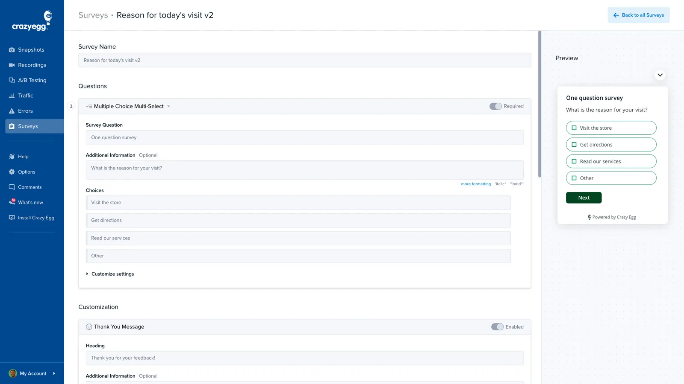Check Read our services in preview
This screenshot has width=684, height=384.
click(x=574, y=161)
